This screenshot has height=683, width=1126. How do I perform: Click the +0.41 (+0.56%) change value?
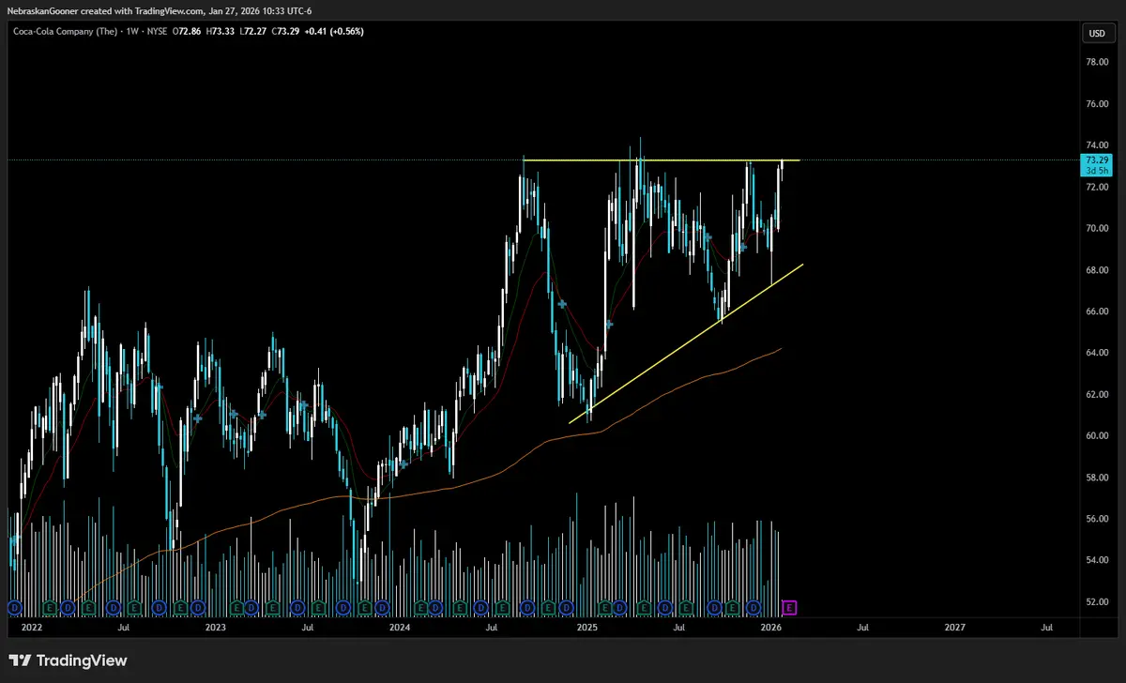334,31
